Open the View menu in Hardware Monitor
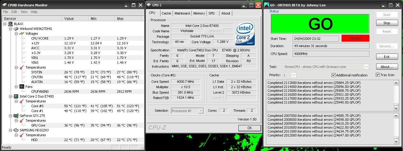The image size is (403, 151). (24, 12)
